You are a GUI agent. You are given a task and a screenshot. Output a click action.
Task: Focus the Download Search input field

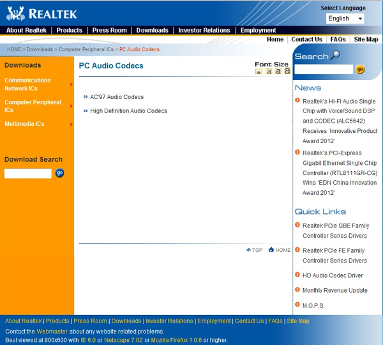point(28,173)
